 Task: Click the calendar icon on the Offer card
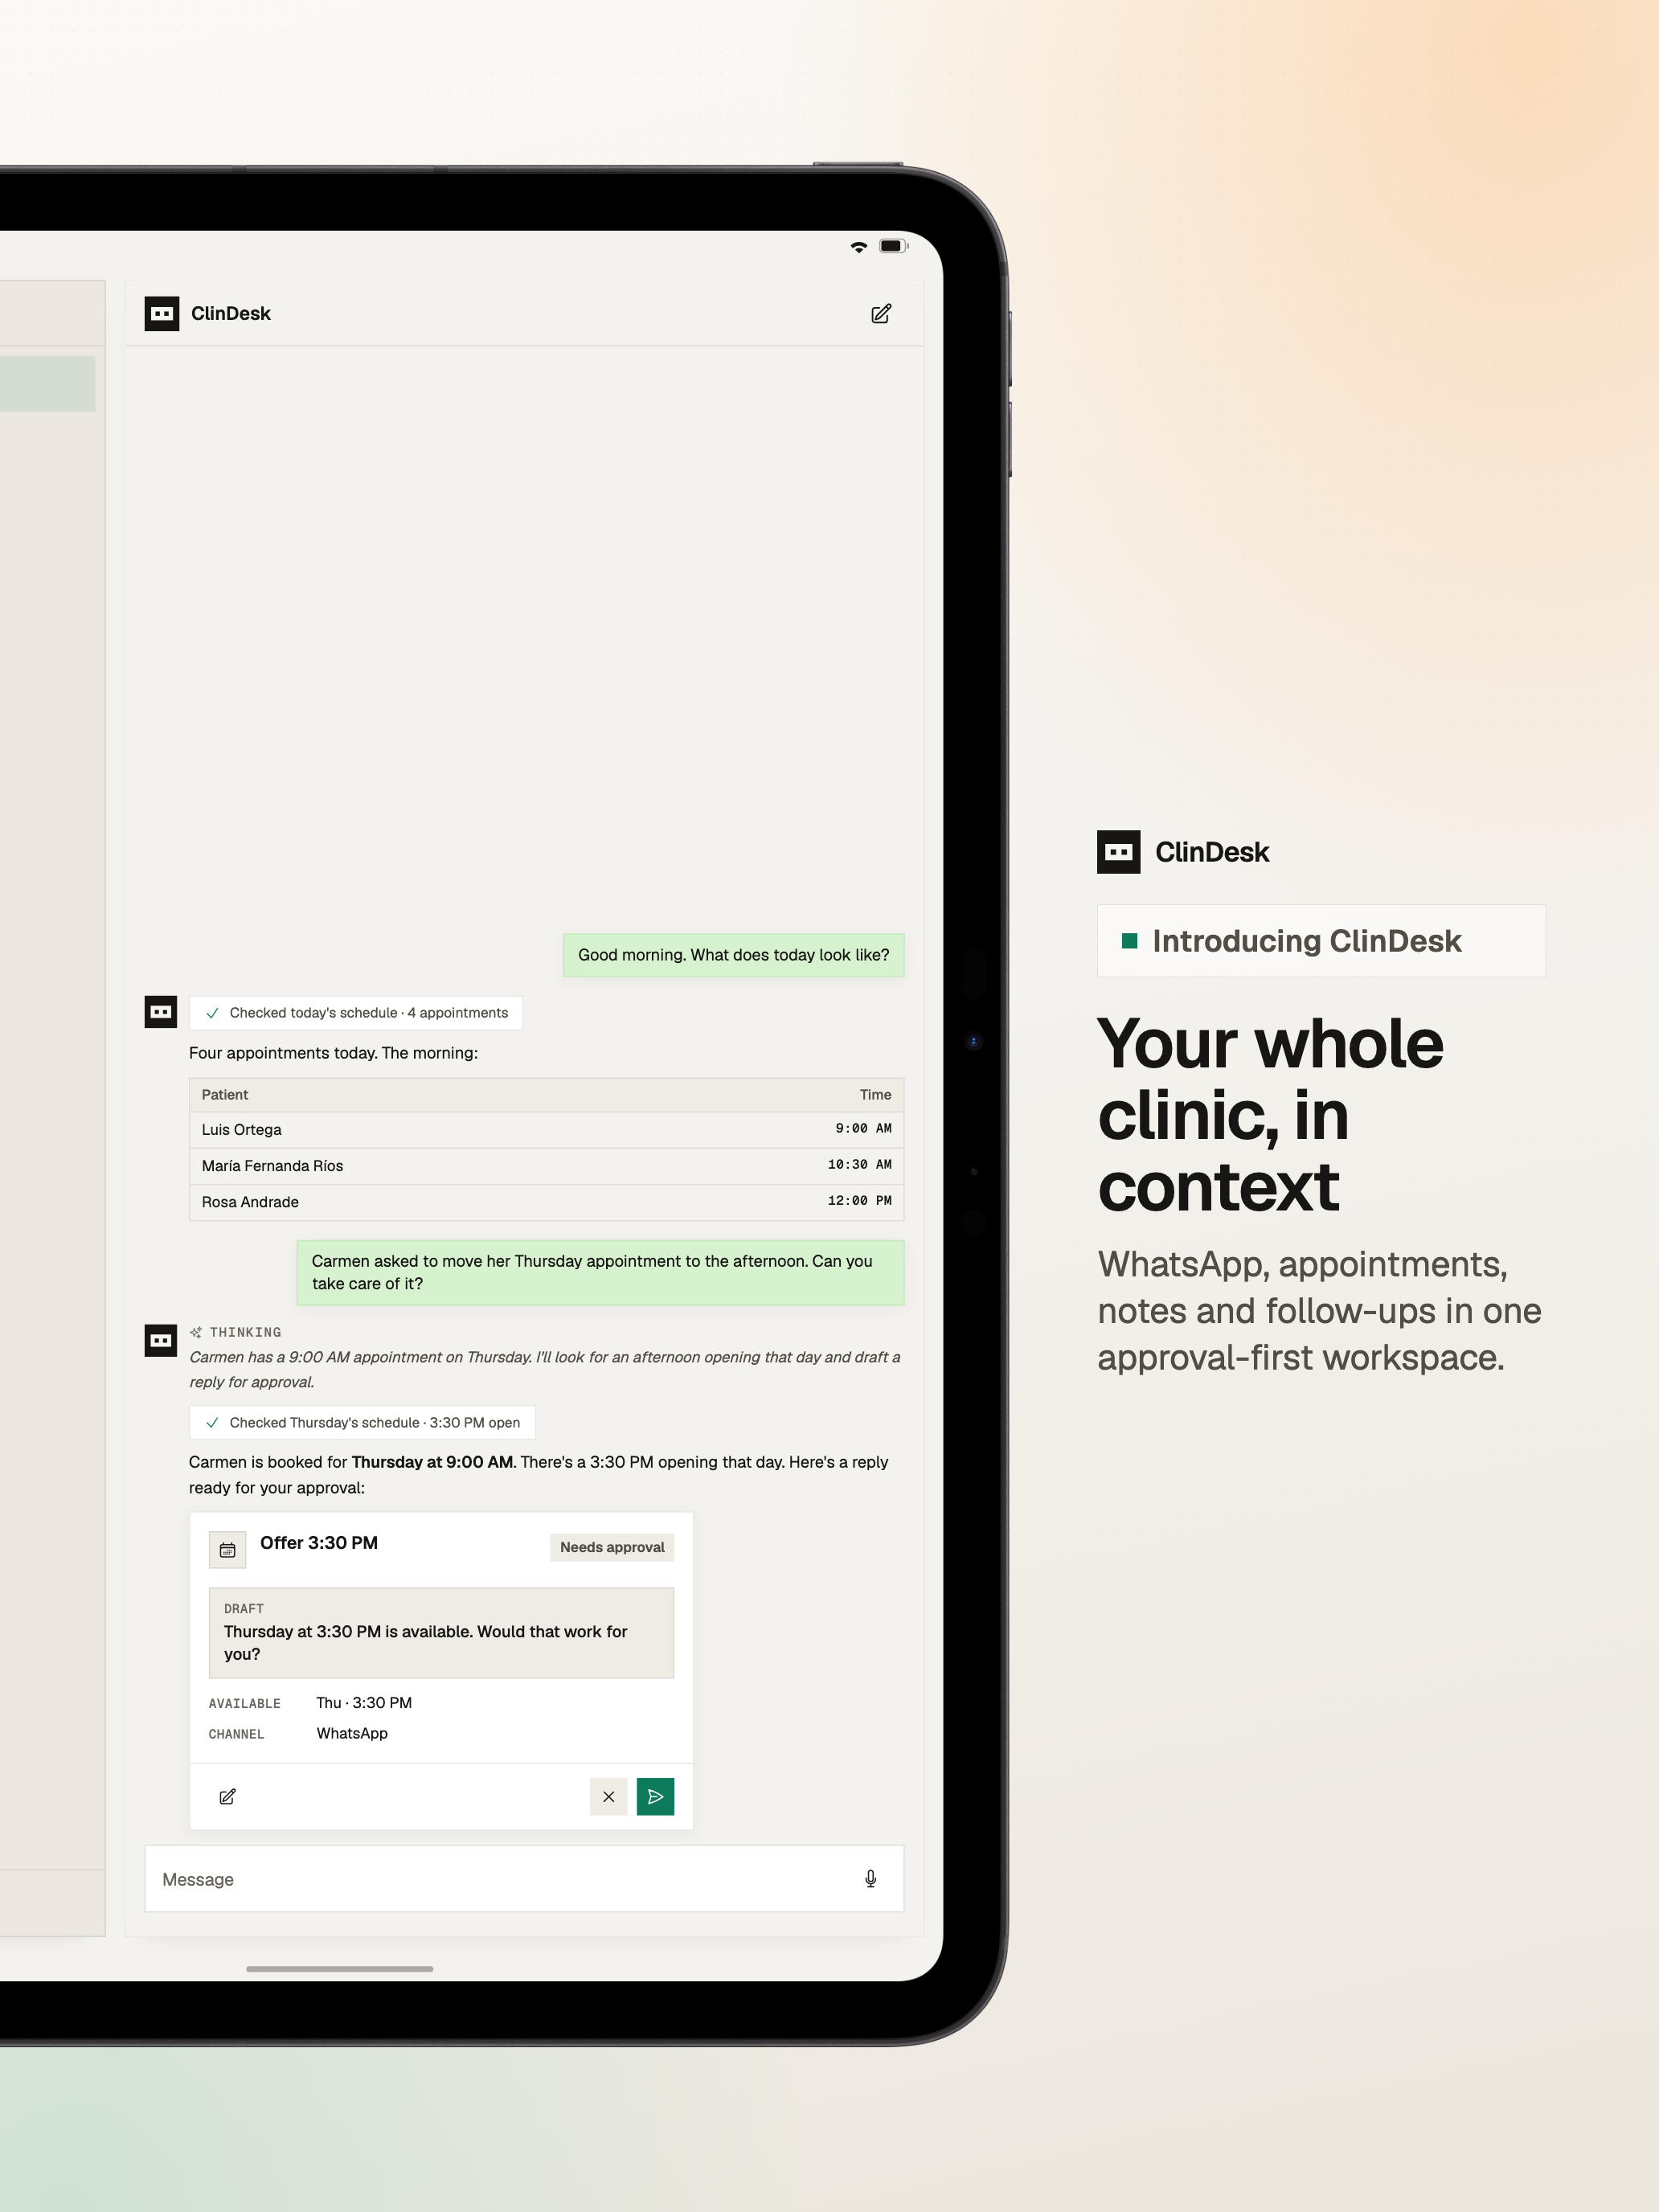click(x=227, y=1549)
